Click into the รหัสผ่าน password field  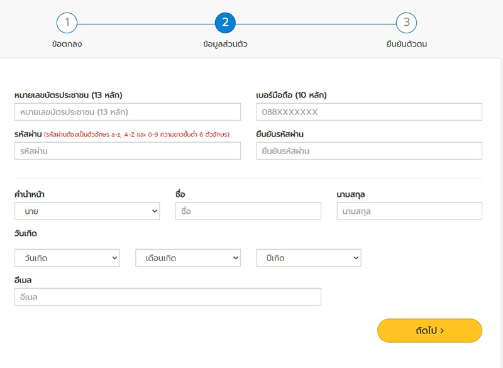click(127, 151)
